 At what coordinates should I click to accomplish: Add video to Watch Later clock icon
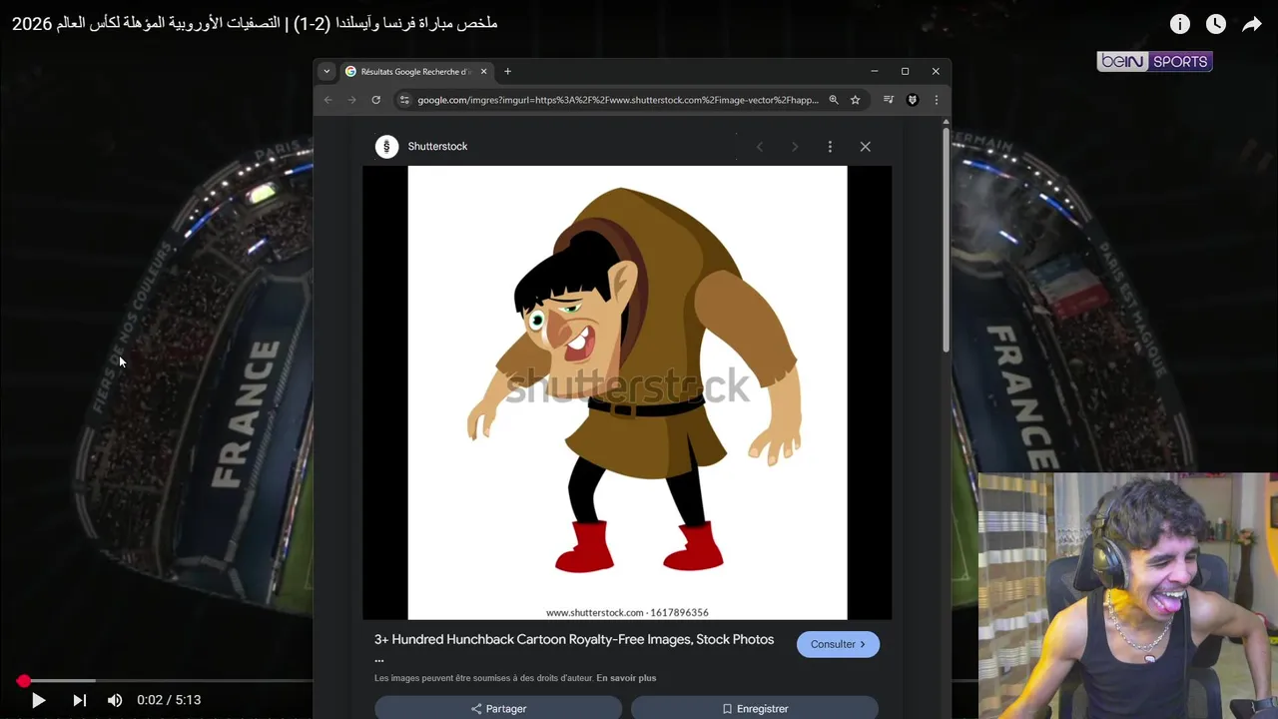pos(1216,24)
